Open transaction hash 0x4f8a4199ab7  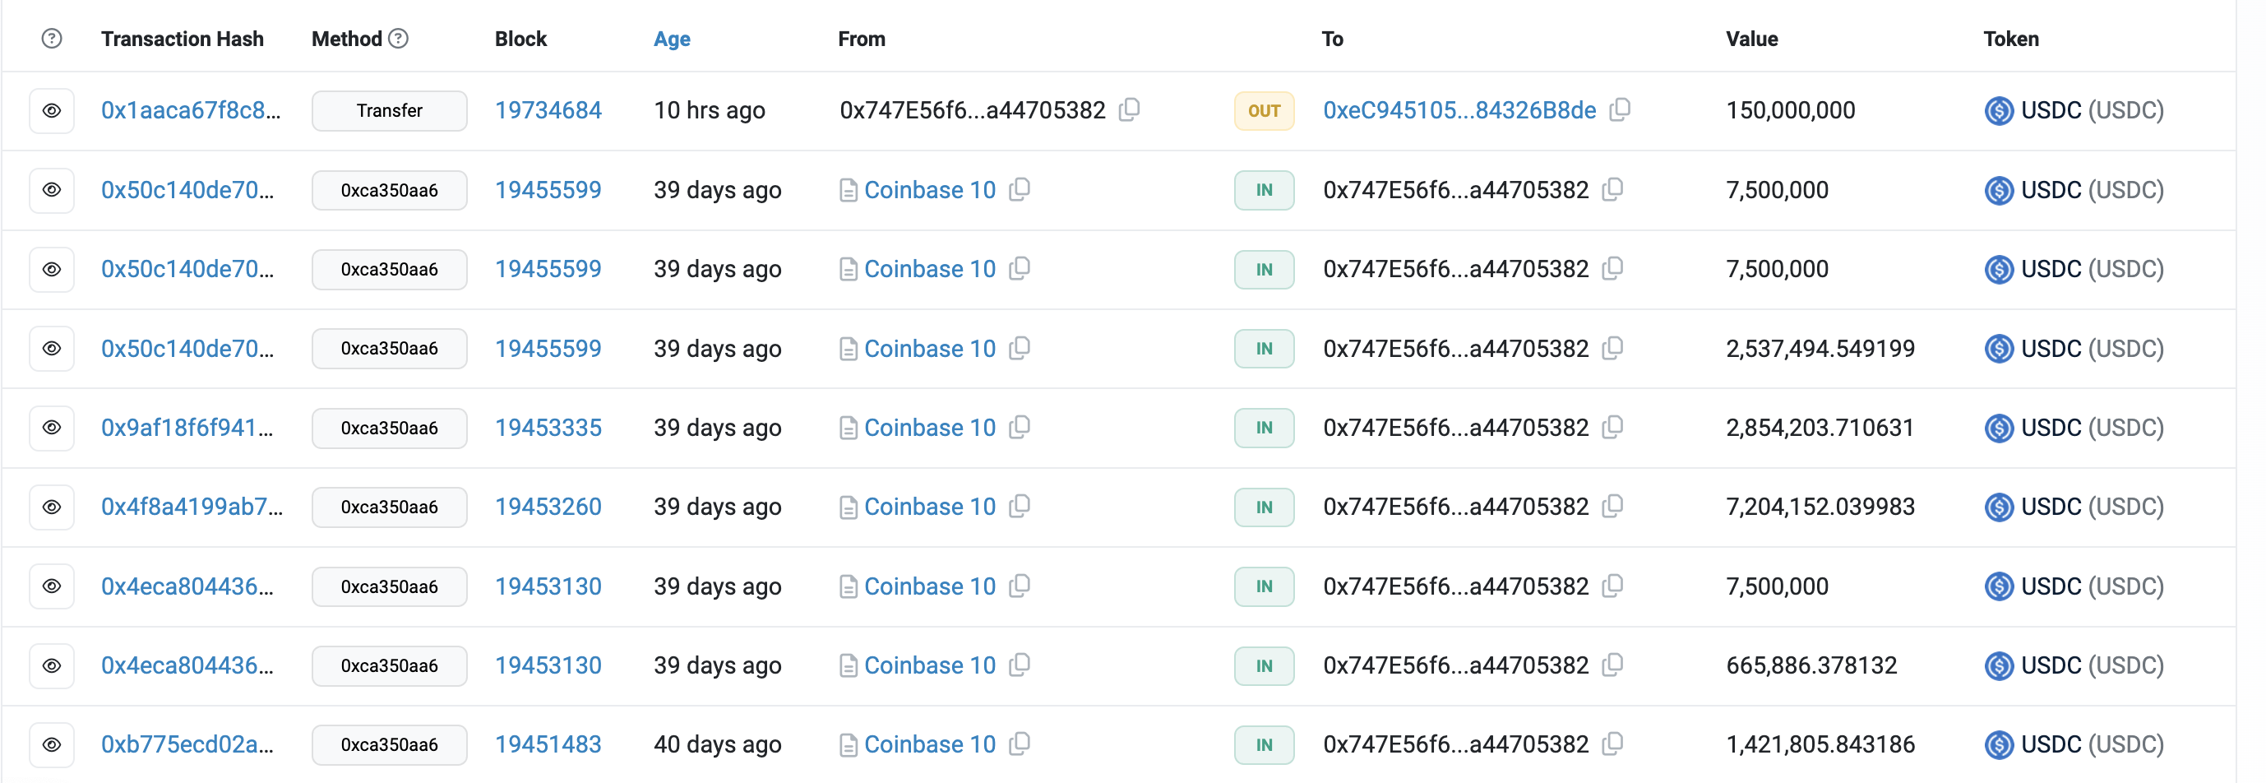click(191, 507)
